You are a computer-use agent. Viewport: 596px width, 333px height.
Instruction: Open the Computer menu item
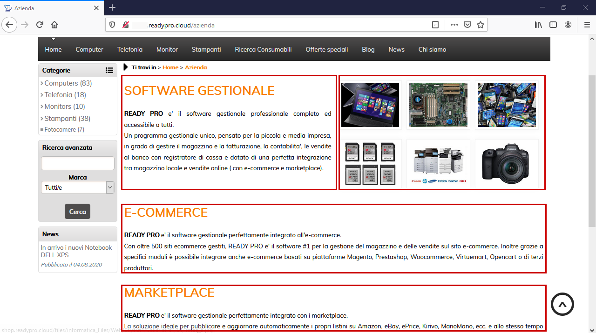point(89,49)
